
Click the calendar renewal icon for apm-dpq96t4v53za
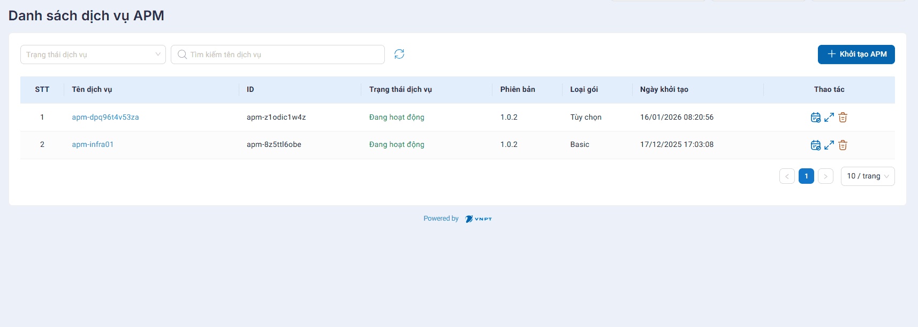click(815, 118)
